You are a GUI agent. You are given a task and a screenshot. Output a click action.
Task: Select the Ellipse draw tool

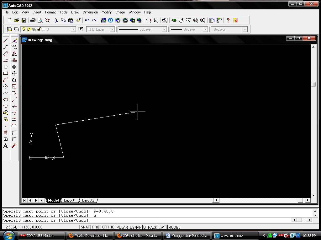pyautogui.click(x=6, y=100)
